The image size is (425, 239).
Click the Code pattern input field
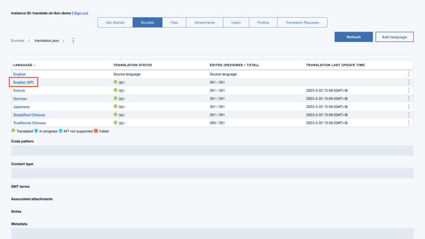212,150
